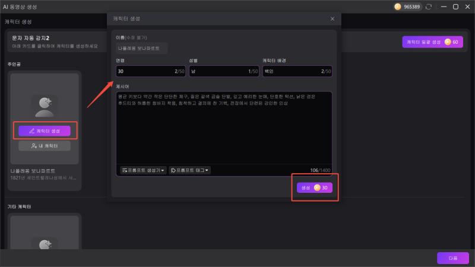Click inside the prompt text area
Screen dimensions: 475x267
click(224, 129)
